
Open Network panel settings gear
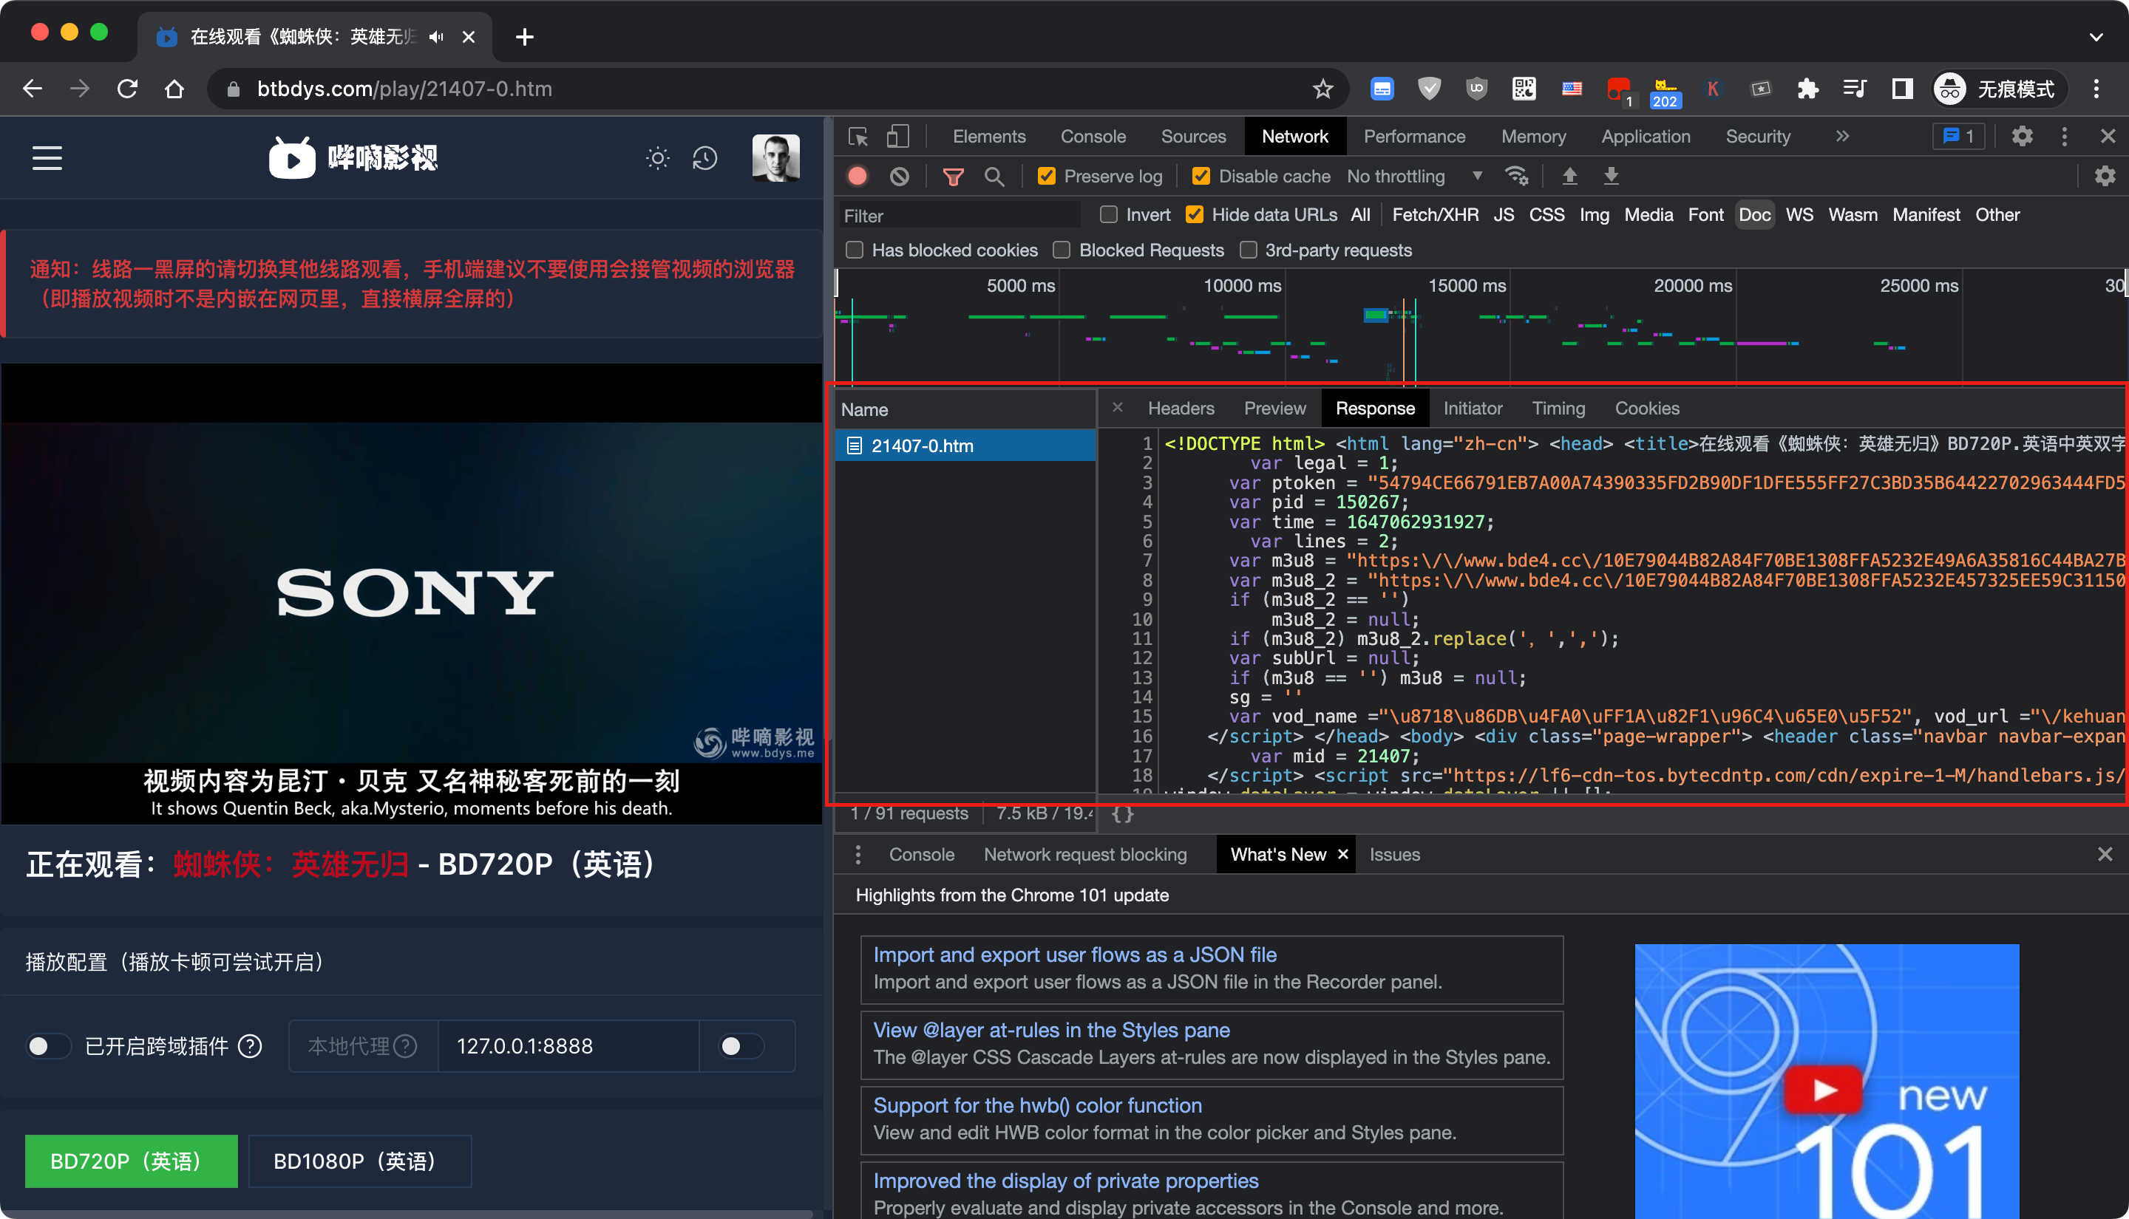(x=2104, y=177)
